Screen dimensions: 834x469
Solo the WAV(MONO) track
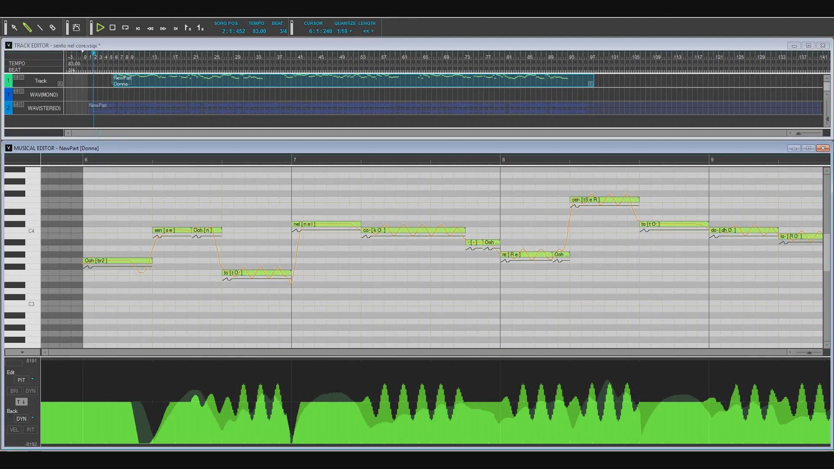[22, 91]
